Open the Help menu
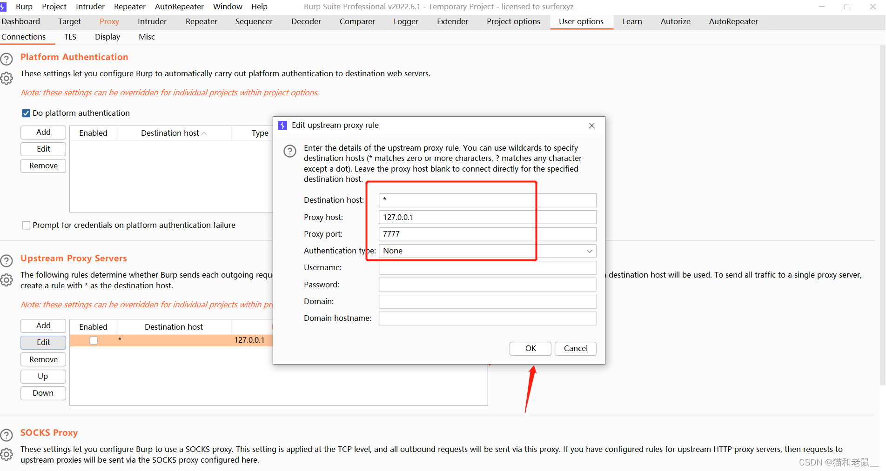 point(259,7)
